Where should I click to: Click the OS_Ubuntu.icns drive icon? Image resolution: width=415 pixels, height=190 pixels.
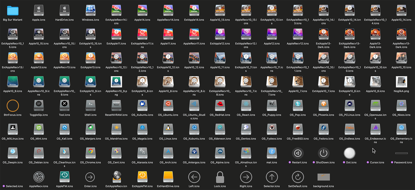pyautogui.click(x=168, y=106)
